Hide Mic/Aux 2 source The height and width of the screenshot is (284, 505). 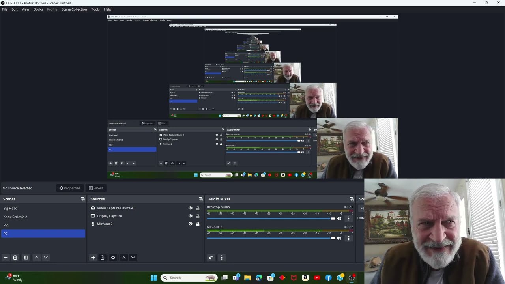(190, 224)
